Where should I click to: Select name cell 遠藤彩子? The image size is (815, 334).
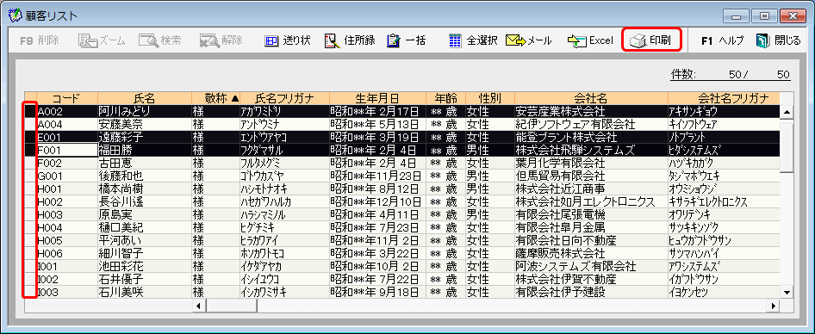145,137
